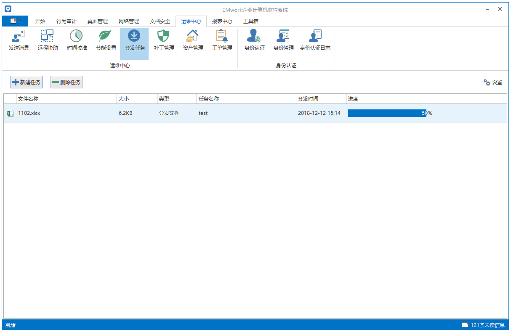Click the 50% progress bar of 1102.xlsx

coord(387,113)
